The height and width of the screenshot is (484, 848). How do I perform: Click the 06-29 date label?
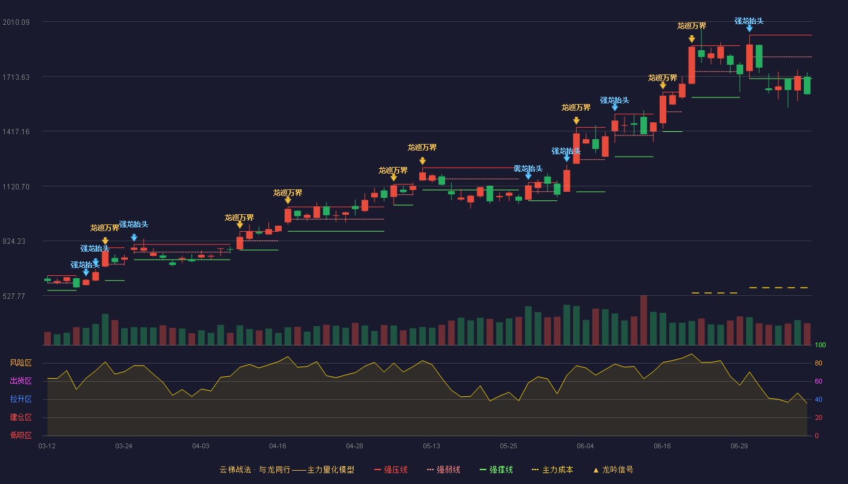coord(739,446)
